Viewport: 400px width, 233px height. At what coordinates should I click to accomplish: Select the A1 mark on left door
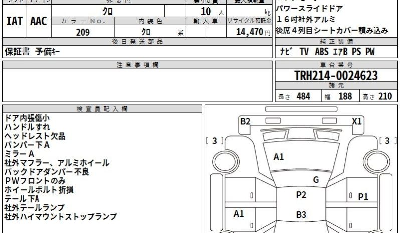coord(239,214)
